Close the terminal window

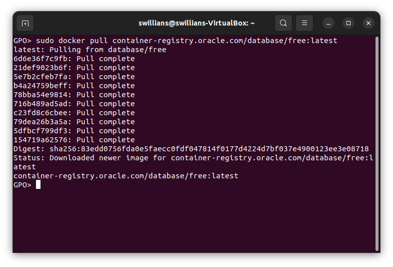pos(368,23)
